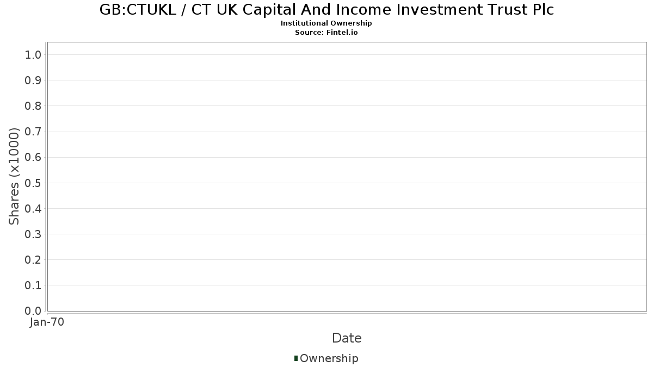Click the Shares (x1000) axis title
The height and width of the screenshot is (367, 653).
[14, 176]
